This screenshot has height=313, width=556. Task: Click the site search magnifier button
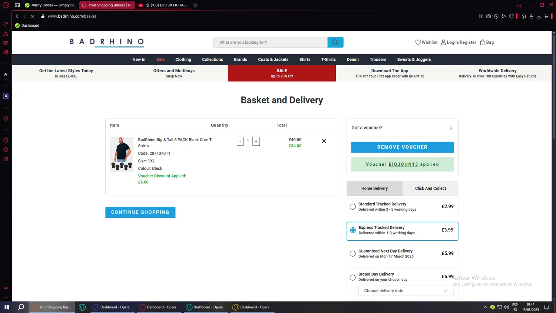point(335,42)
